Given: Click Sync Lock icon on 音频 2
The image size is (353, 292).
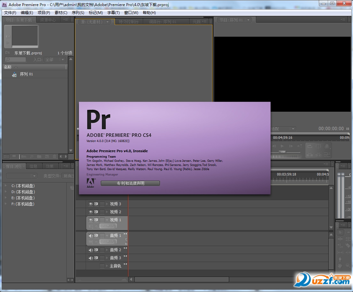Looking at the screenshot, I should tap(96, 250).
